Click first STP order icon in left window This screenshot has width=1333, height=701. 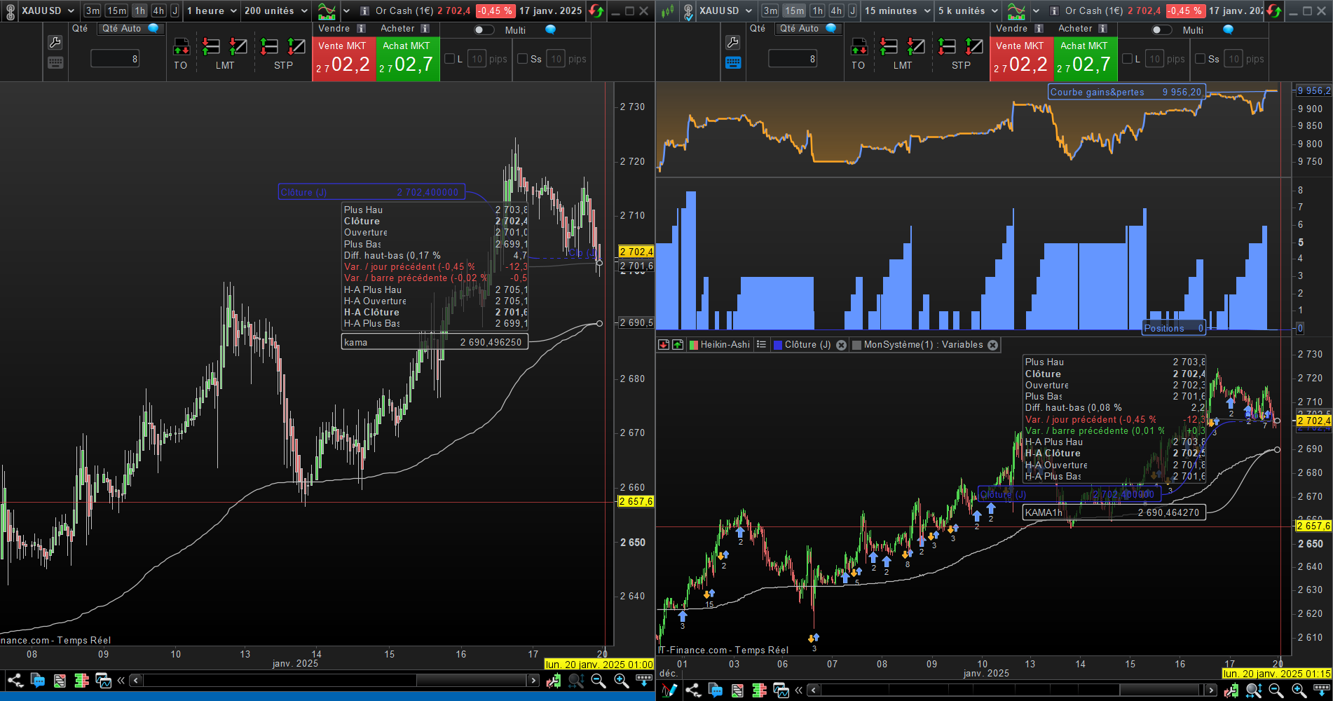(269, 47)
